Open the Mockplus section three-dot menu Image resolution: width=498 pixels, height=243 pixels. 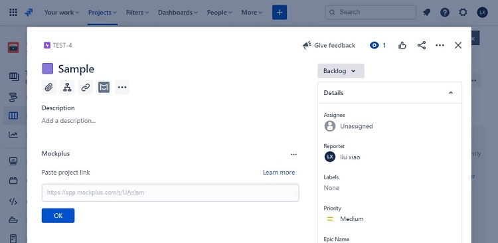click(x=293, y=155)
